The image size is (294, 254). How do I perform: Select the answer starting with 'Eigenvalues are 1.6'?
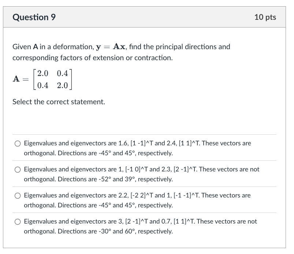[17, 144]
